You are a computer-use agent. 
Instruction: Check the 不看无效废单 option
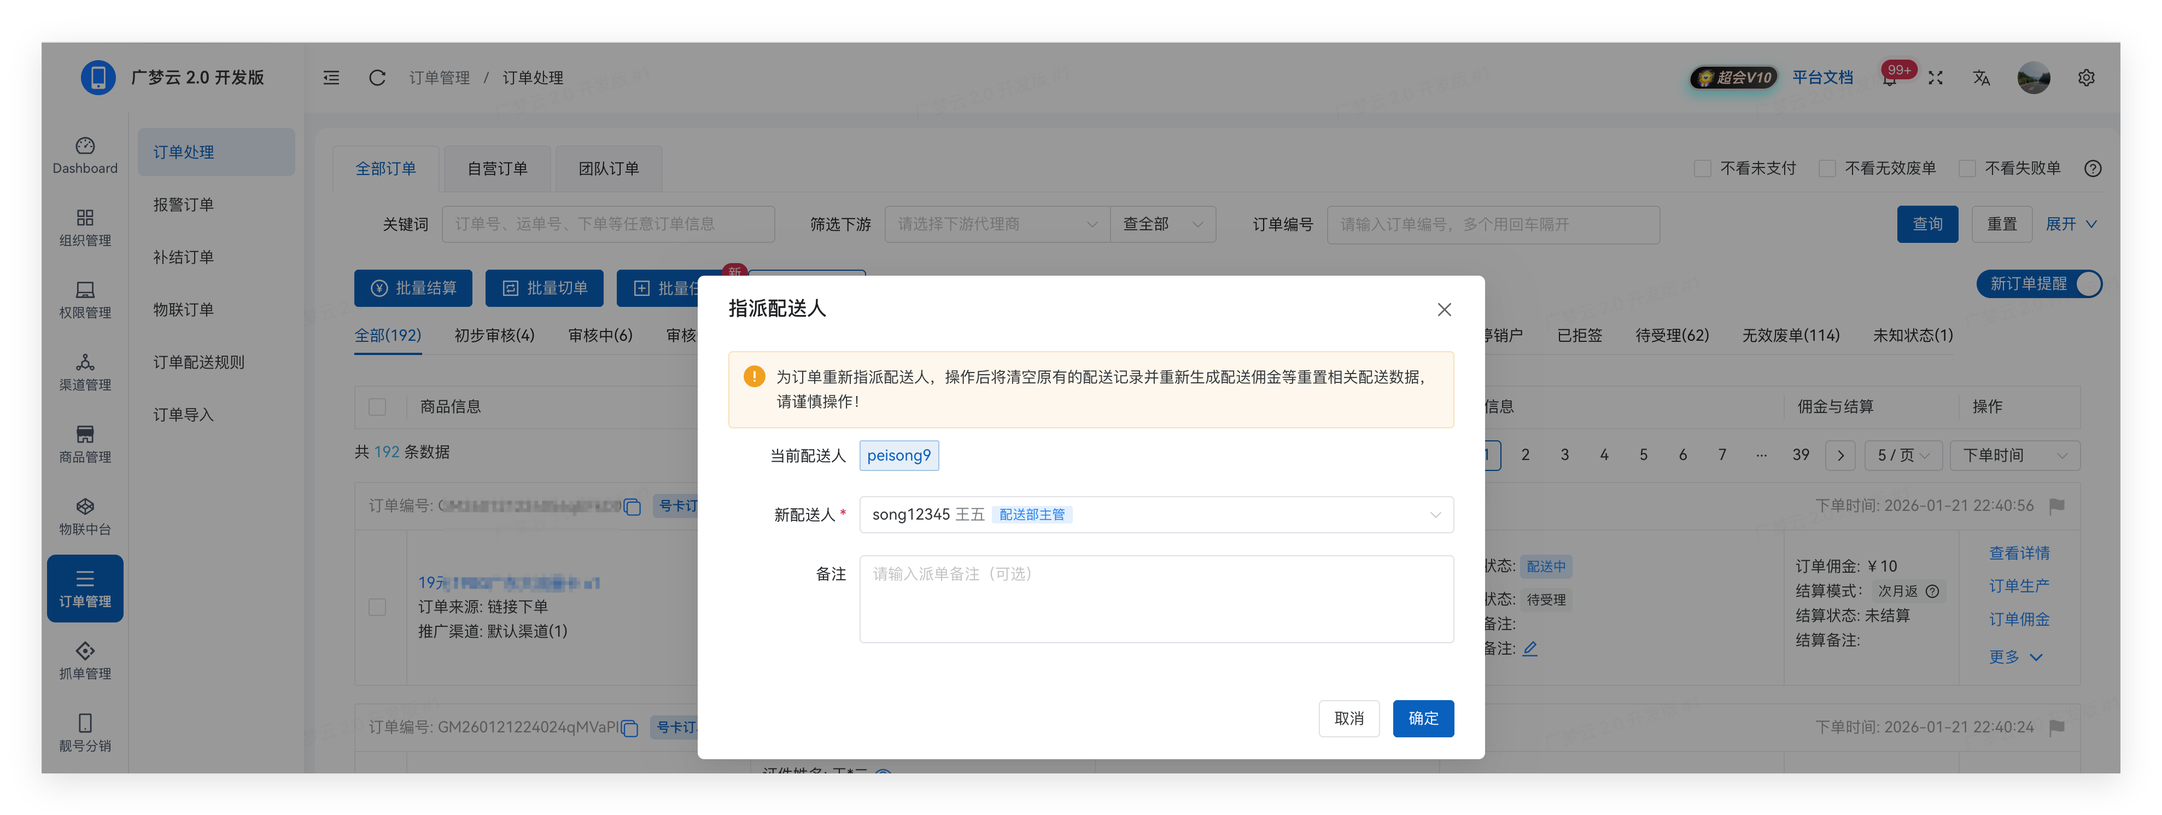point(1826,168)
